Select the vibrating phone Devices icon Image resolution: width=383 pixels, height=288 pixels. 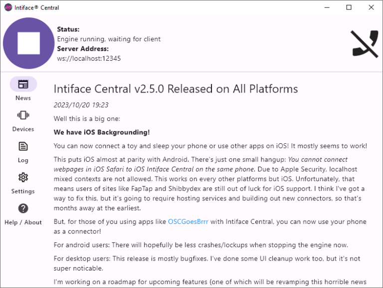23,115
